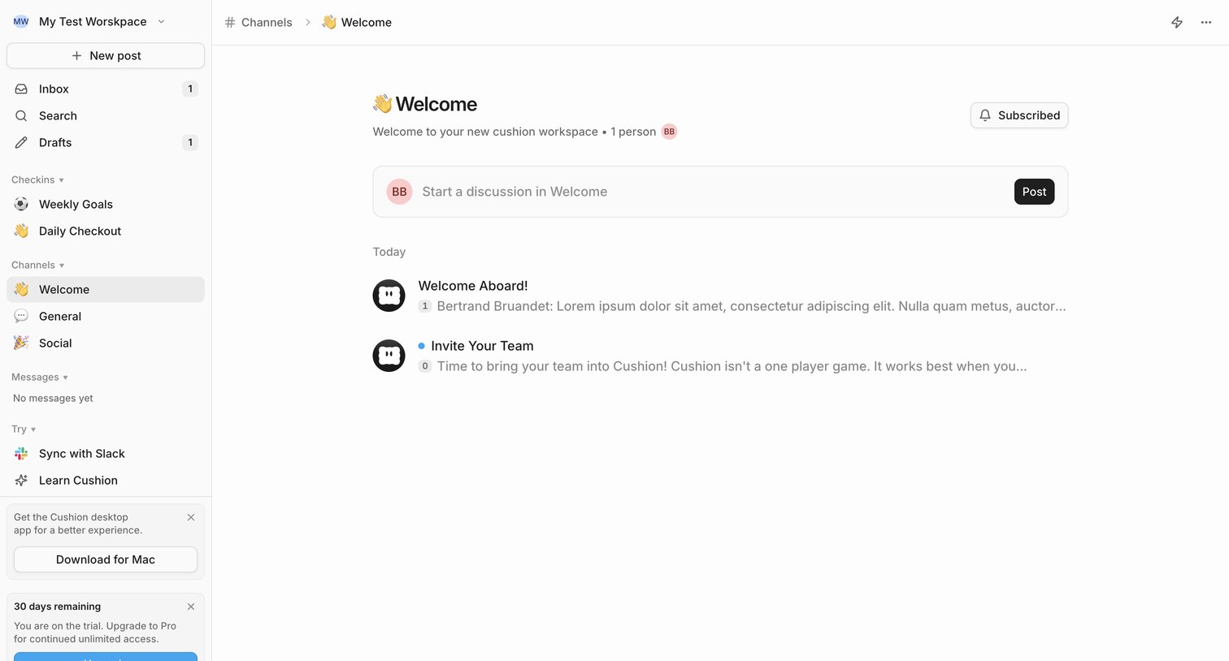
Task: Collapse the Try section
Action: [x=24, y=430]
